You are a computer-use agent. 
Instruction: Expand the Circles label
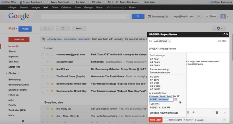(7, 73)
